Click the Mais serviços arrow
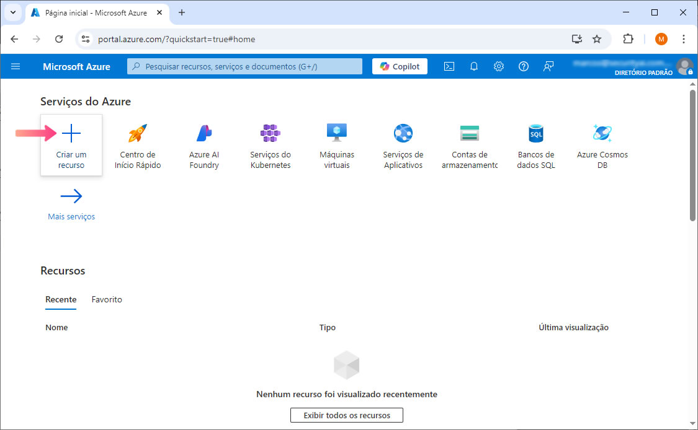This screenshot has width=698, height=430. [x=71, y=196]
